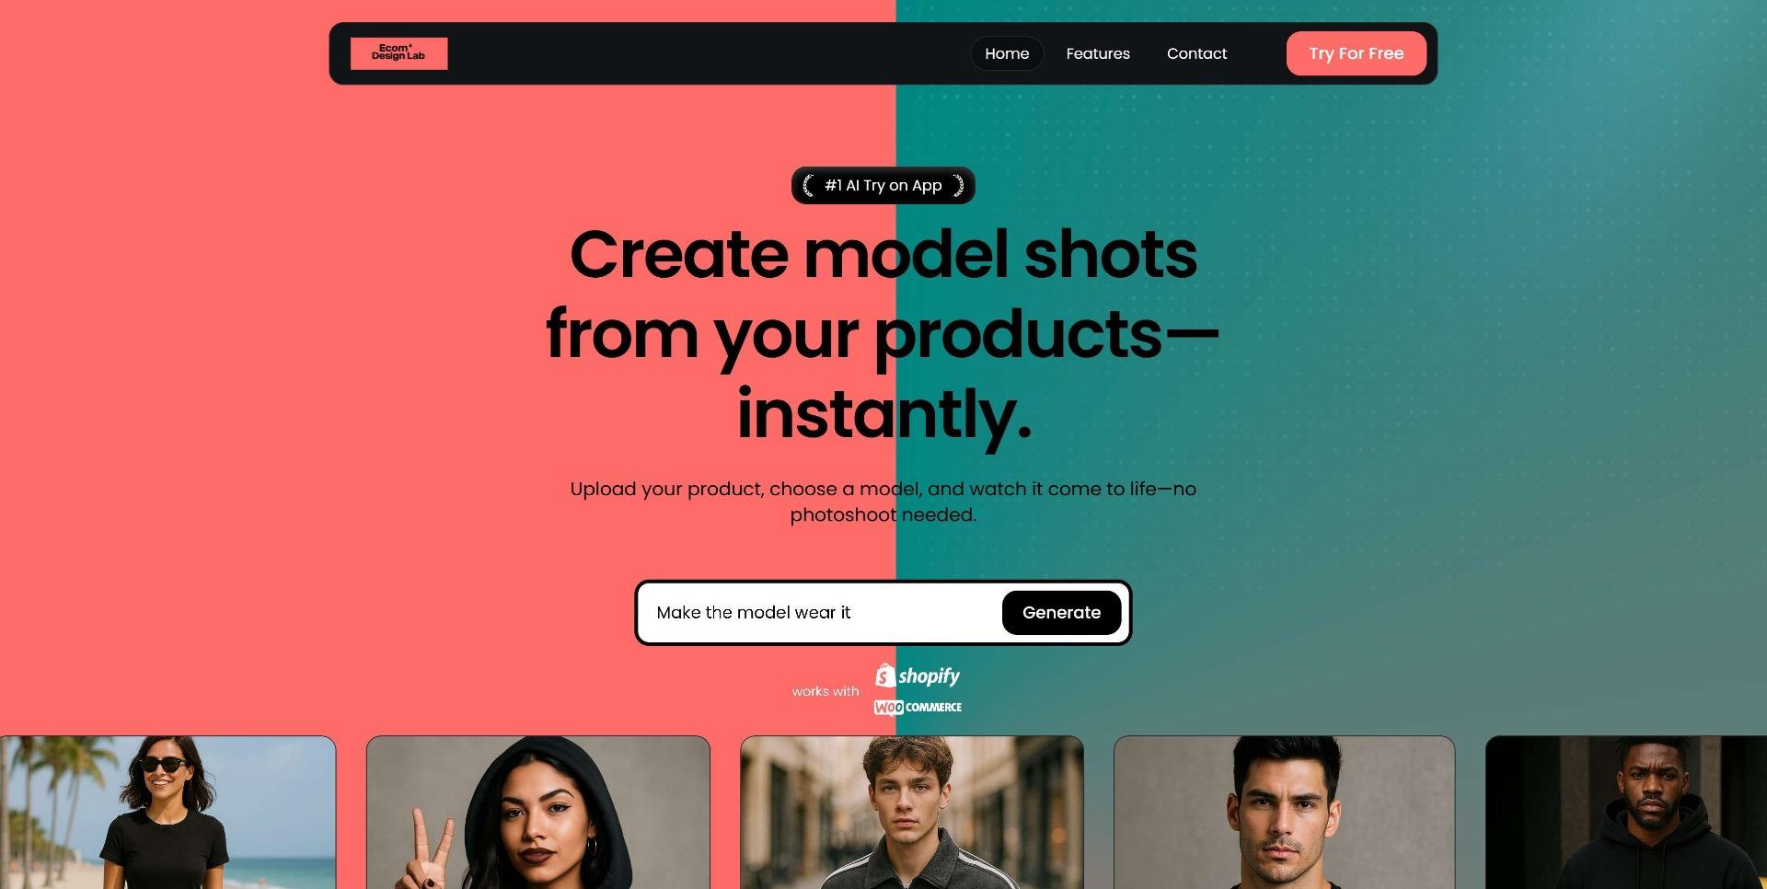Open the Home nav item
1767x889 pixels.
pyautogui.click(x=1007, y=53)
